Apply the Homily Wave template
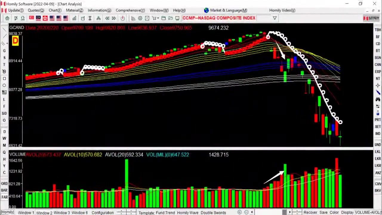382x215 pixels. [x=187, y=213]
